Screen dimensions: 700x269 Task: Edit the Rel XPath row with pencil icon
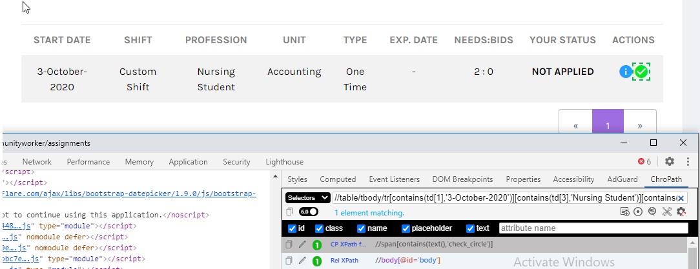pos(302,261)
